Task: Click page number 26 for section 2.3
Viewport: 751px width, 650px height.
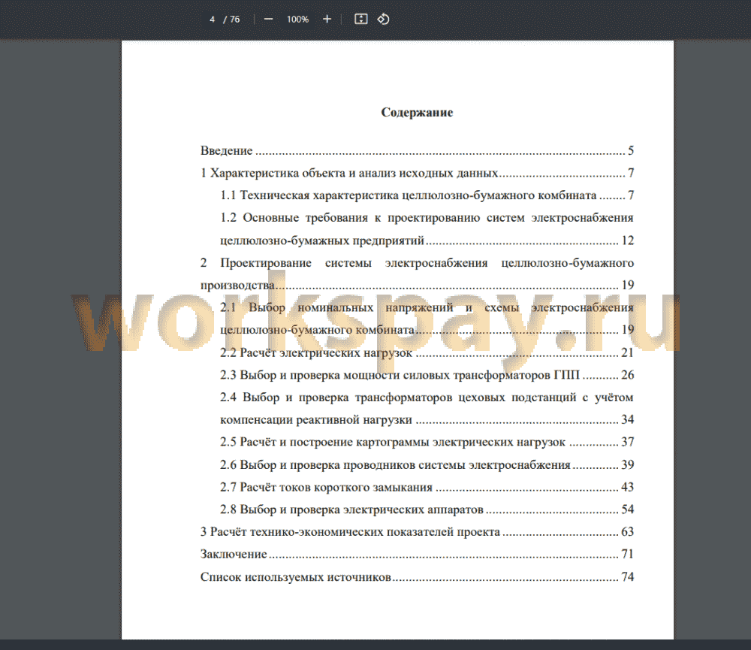Action: click(627, 375)
